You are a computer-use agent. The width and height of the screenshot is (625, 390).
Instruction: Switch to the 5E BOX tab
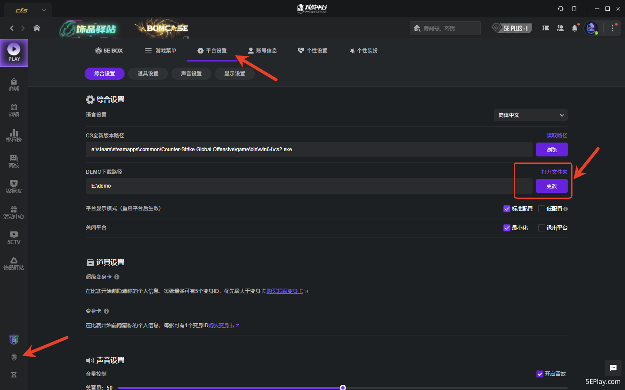109,51
